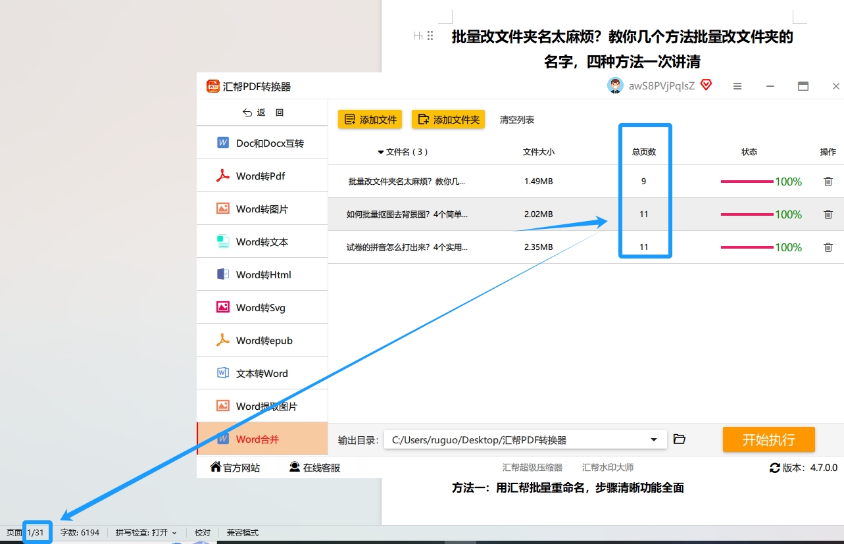Click page count 9 in 总页数 column
The height and width of the screenshot is (544, 844).
(644, 182)
